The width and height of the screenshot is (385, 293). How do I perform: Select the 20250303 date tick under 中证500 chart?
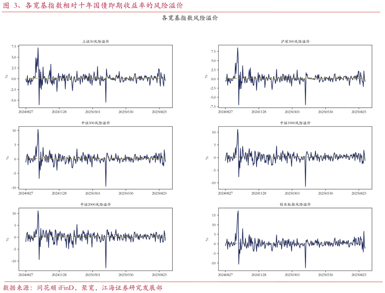tap(93, 193)
